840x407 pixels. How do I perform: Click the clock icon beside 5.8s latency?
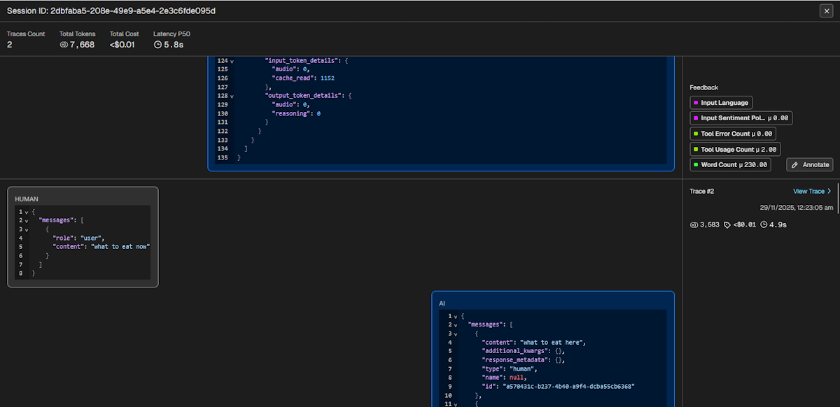tap(157, 45)
